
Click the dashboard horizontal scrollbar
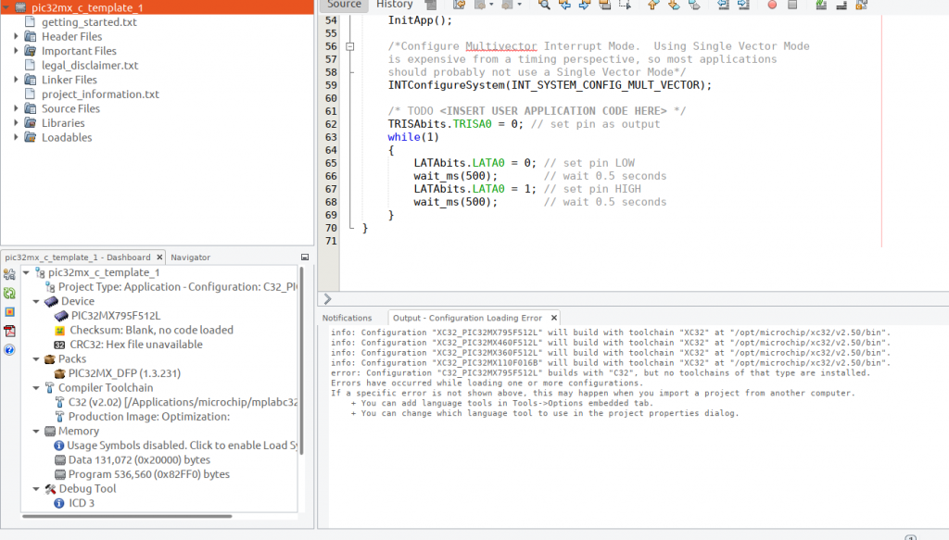coord(127,517)
